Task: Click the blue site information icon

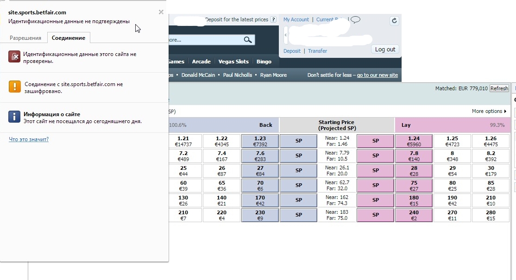Action: click(14, 117)
